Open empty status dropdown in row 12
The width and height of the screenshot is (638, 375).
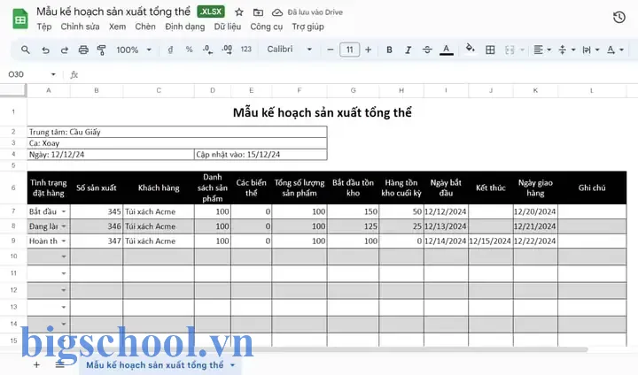[x=64, y=290]
